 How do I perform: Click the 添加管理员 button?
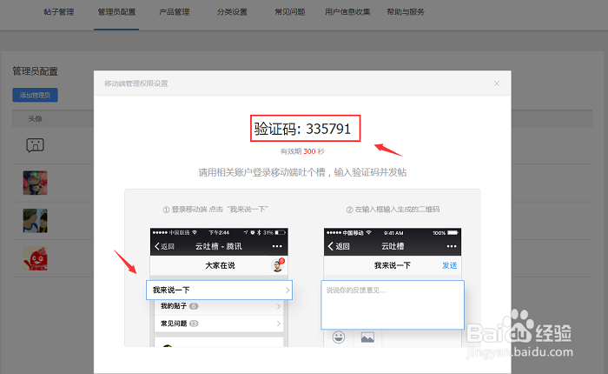click(36, 95)
